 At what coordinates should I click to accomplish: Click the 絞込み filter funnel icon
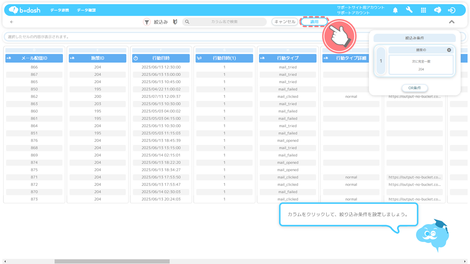click(x=147, y=22)
